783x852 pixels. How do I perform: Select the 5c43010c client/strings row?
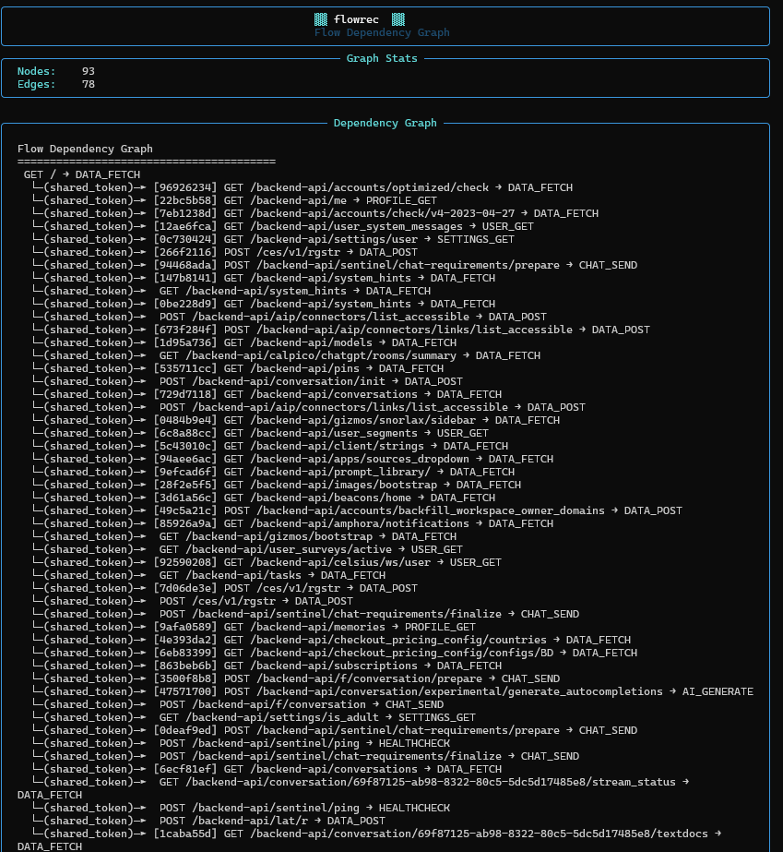tap(270, 446)
